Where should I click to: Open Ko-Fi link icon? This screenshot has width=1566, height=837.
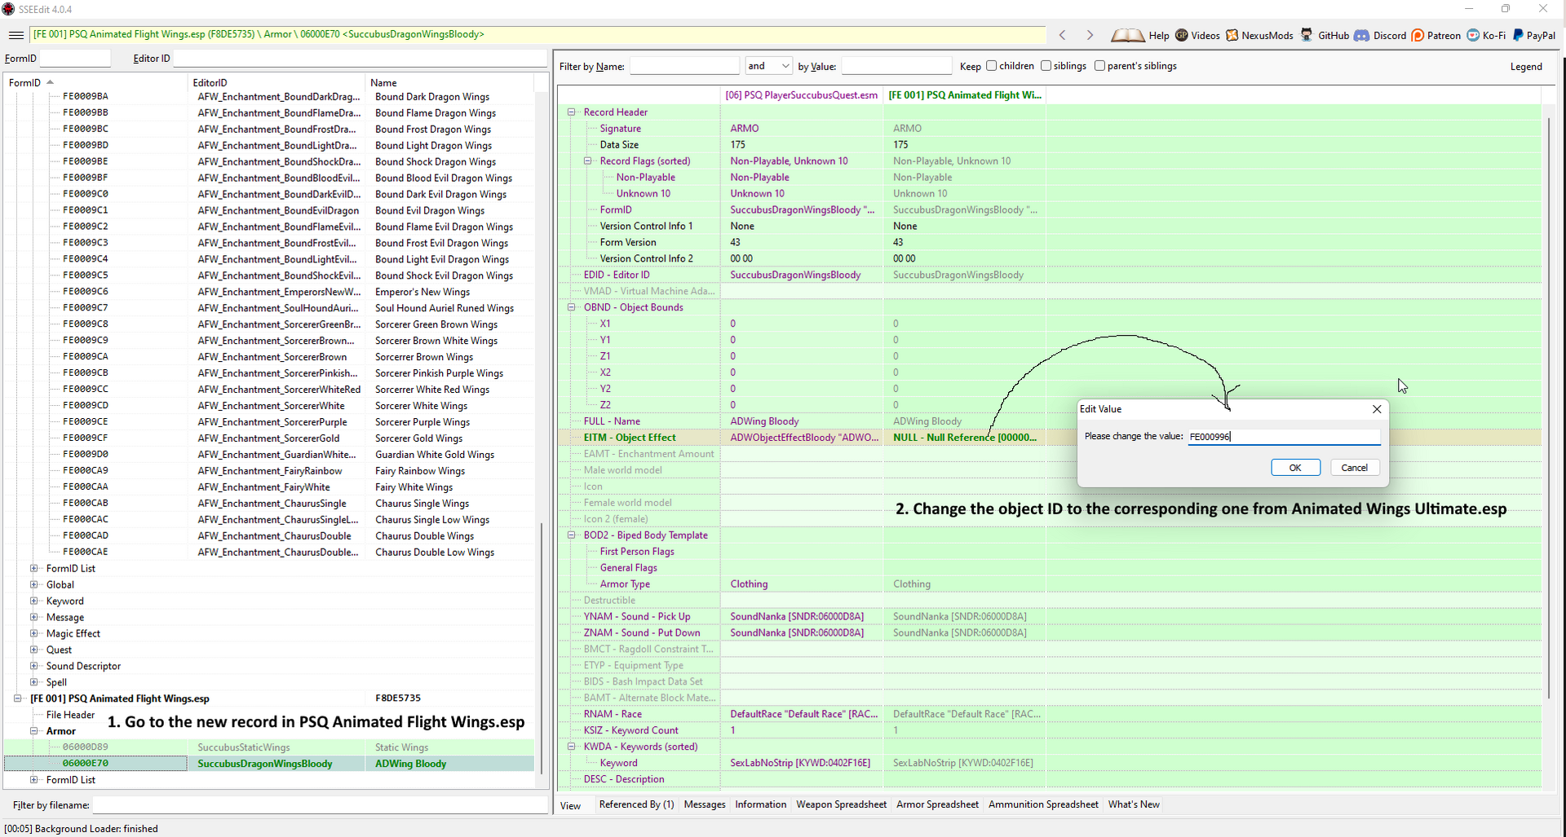coord(1473,35)
